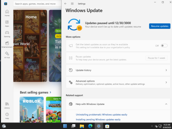Click the Advanced options gears icon

71,82
